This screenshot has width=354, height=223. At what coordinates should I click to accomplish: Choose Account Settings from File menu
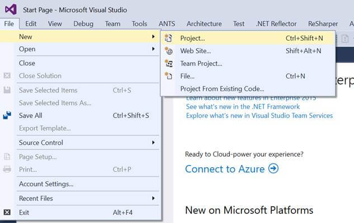click(x=46, y=184)
